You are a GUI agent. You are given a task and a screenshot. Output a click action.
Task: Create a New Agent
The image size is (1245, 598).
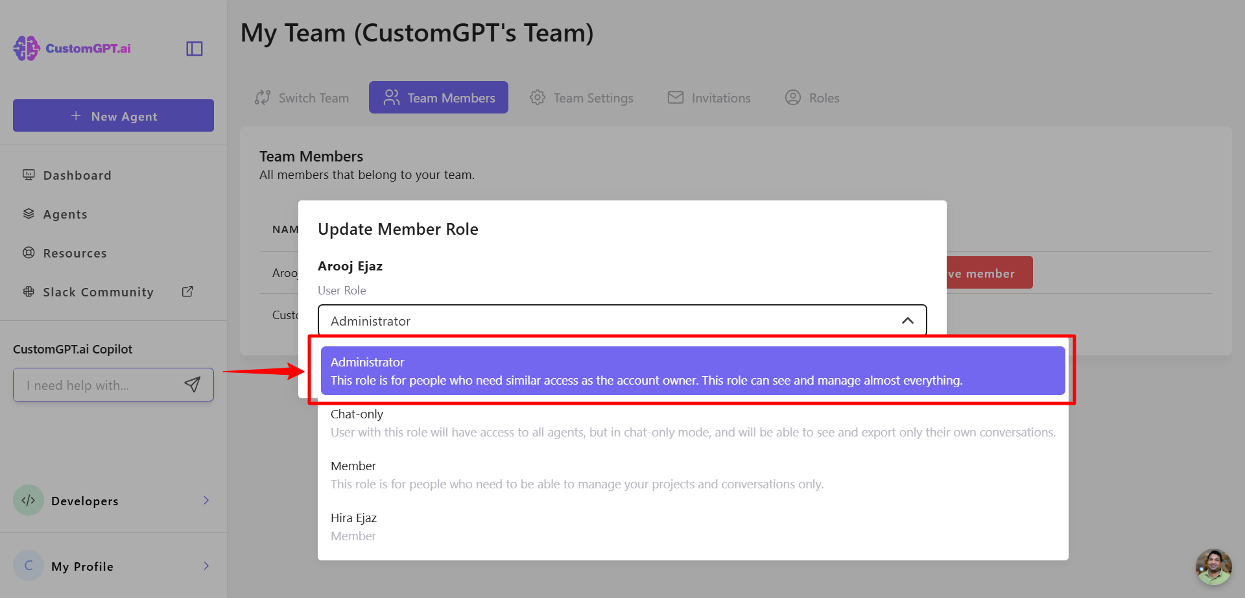(x=113, y=115)
